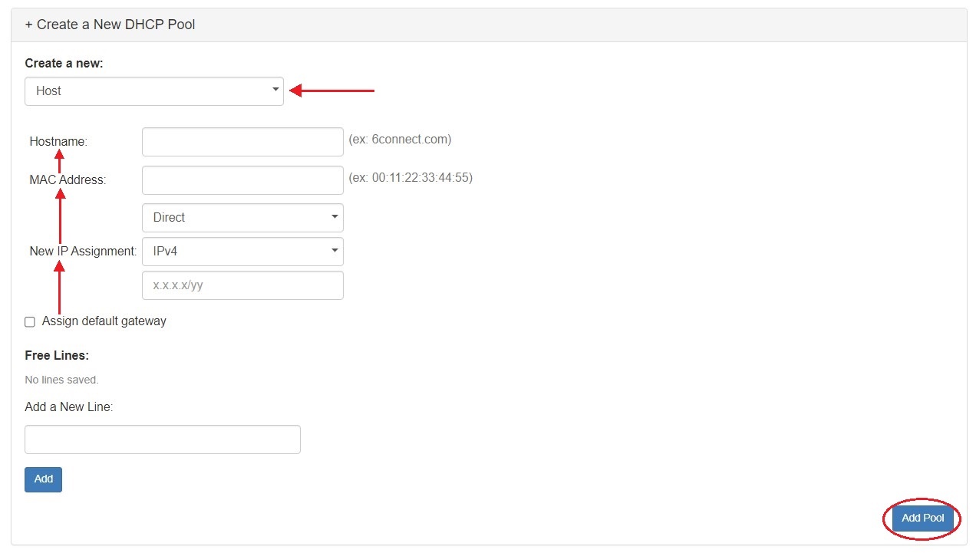Click the 6connect.com example hint

400,140
